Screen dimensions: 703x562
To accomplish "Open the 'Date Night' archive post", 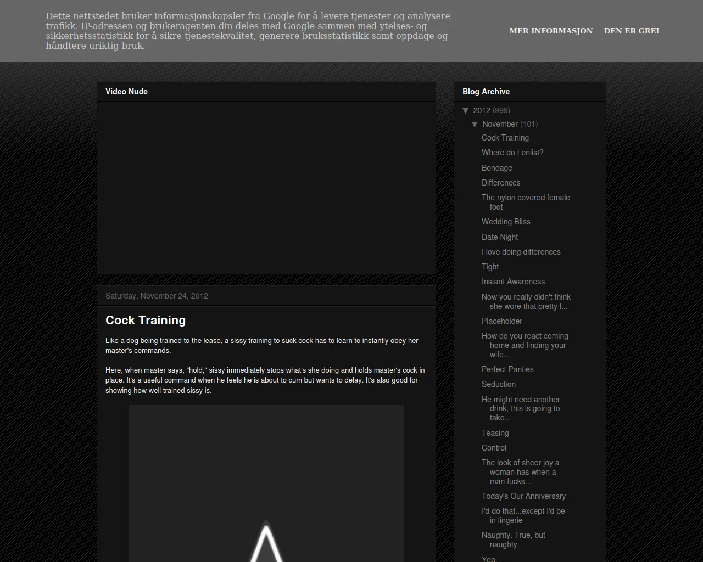I will [x=500, y=237].
